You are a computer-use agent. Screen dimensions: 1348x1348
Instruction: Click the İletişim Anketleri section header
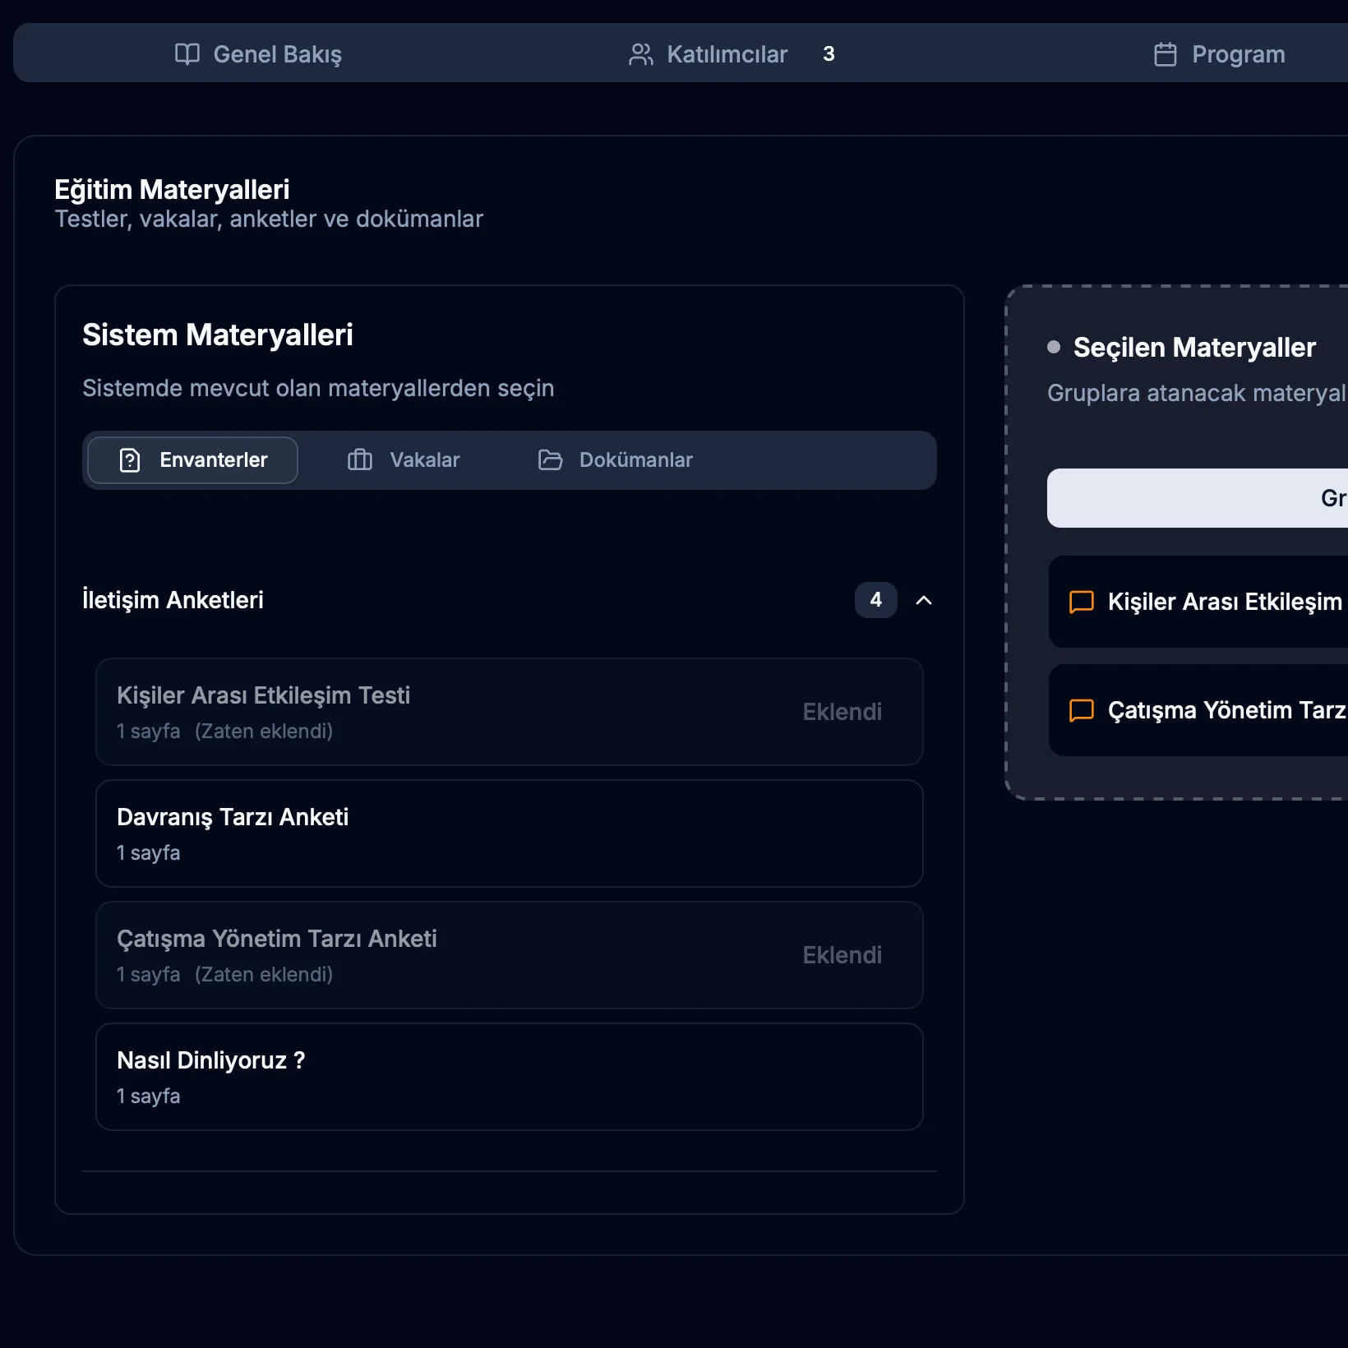pos(173,600)
